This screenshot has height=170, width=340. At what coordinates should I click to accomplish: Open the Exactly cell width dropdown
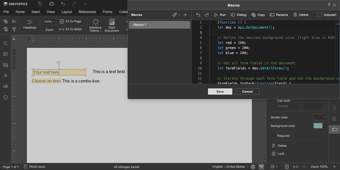pos(288,106)
